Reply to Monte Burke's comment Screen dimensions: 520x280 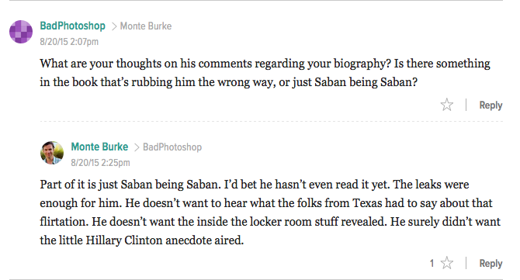tap(491, 264)
